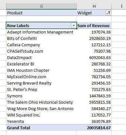The height and width of the screenshot is (135, 126).
Task: Select the Serving Brevard Realty row label
Action: coord(41,83)
